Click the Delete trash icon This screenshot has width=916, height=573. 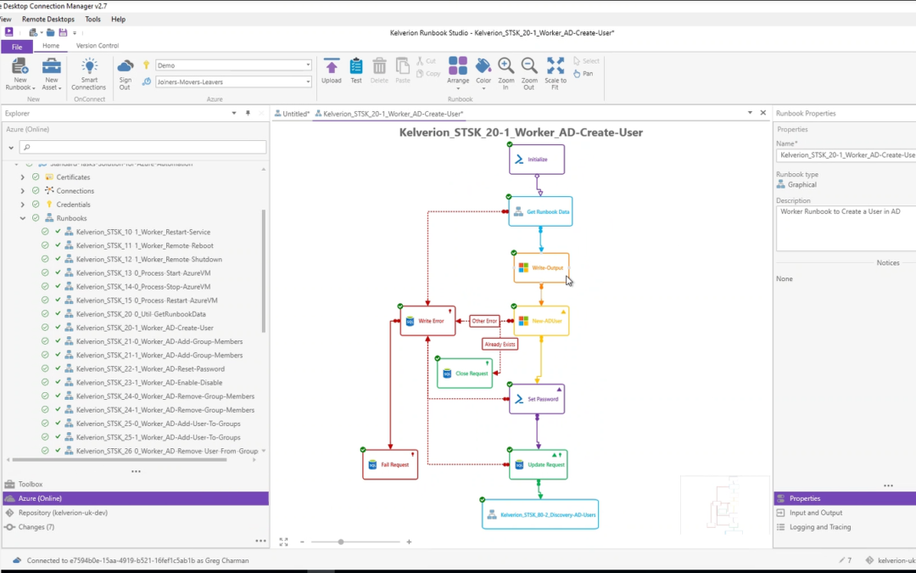[x=379, y=66]
